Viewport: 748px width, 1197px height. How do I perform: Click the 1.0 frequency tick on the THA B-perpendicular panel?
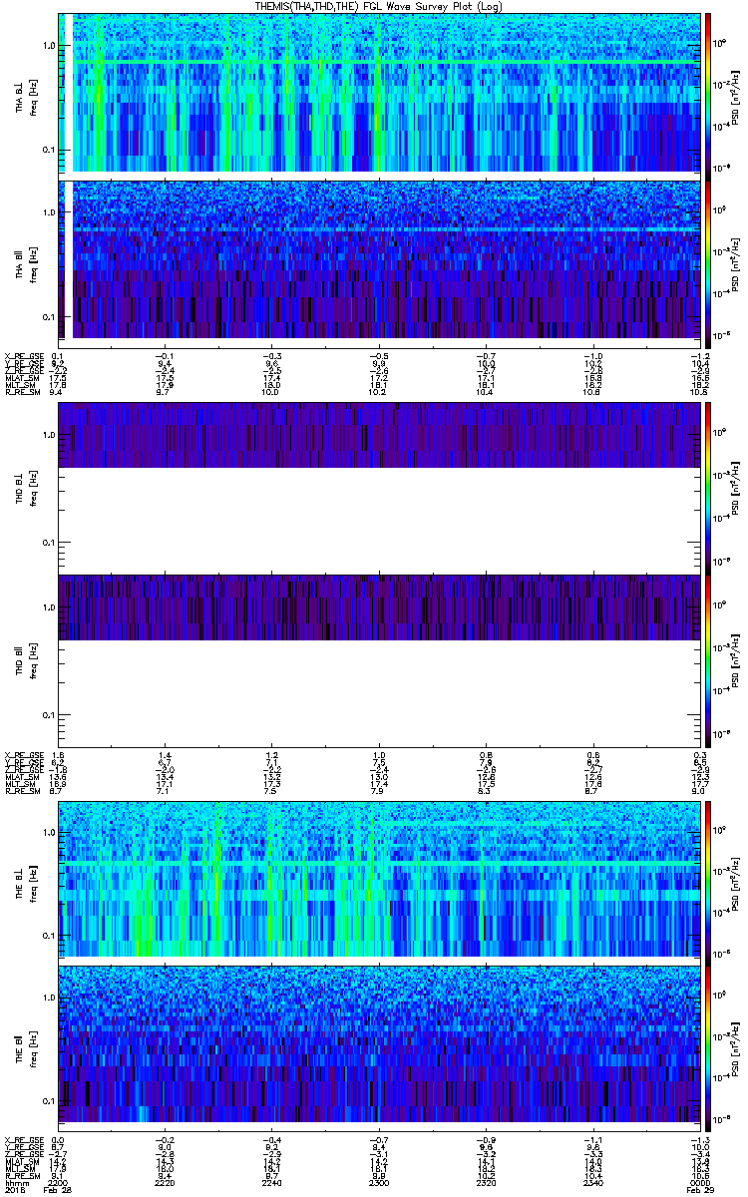(49, 46)
